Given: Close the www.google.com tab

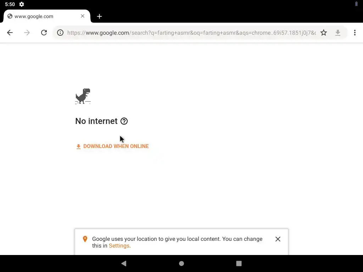Looking at the screenshot, I should (x=83, y=16).
